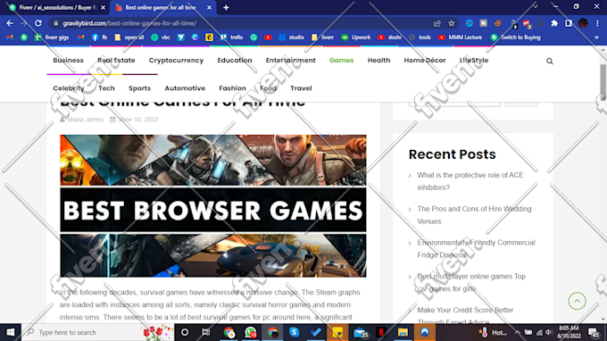Open the Windows Start menu

(x=11, y=332)
